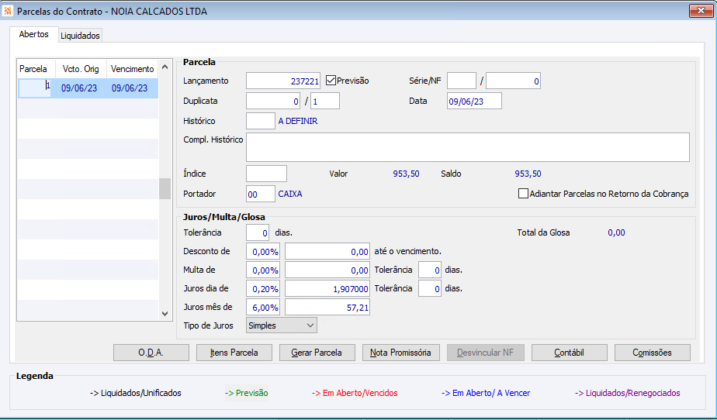Uncheck the Previsão checkbox
Screen dimensions: 717x420
(x=331, y=81)
